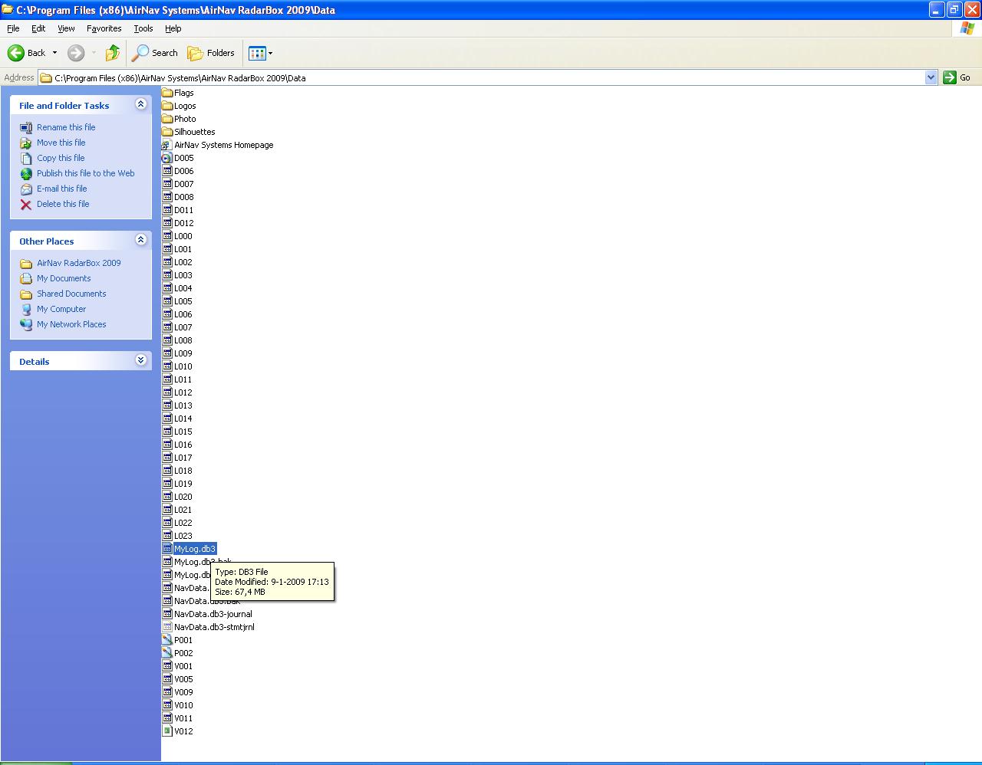Select the Logos folder icon
982x765 pixels.
167,106
